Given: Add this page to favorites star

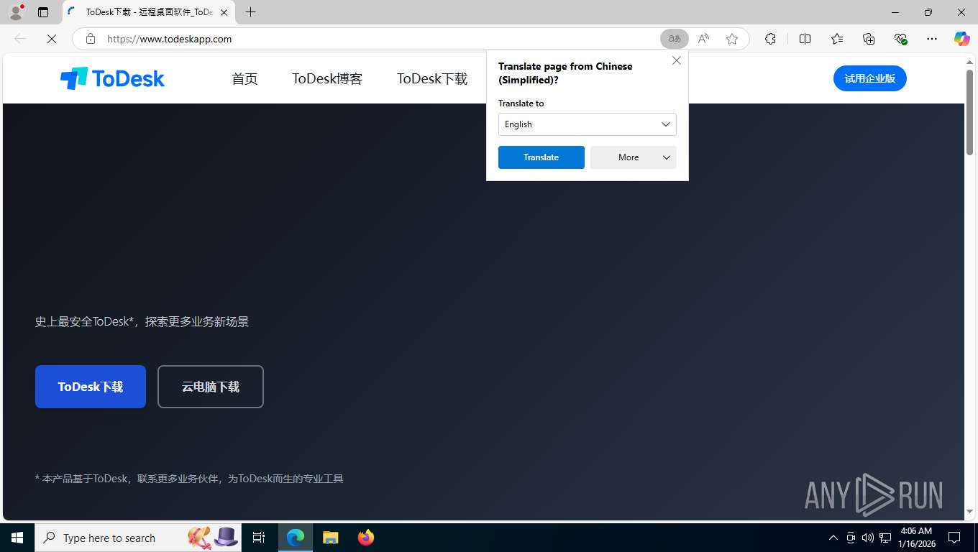Looking at the screenshot, I should point(732,39).
